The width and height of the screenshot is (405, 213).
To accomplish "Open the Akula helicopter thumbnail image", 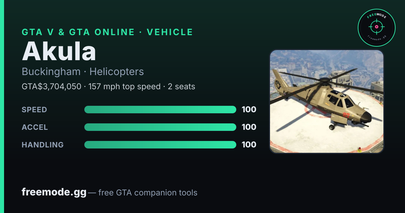I will coord(327,101).
